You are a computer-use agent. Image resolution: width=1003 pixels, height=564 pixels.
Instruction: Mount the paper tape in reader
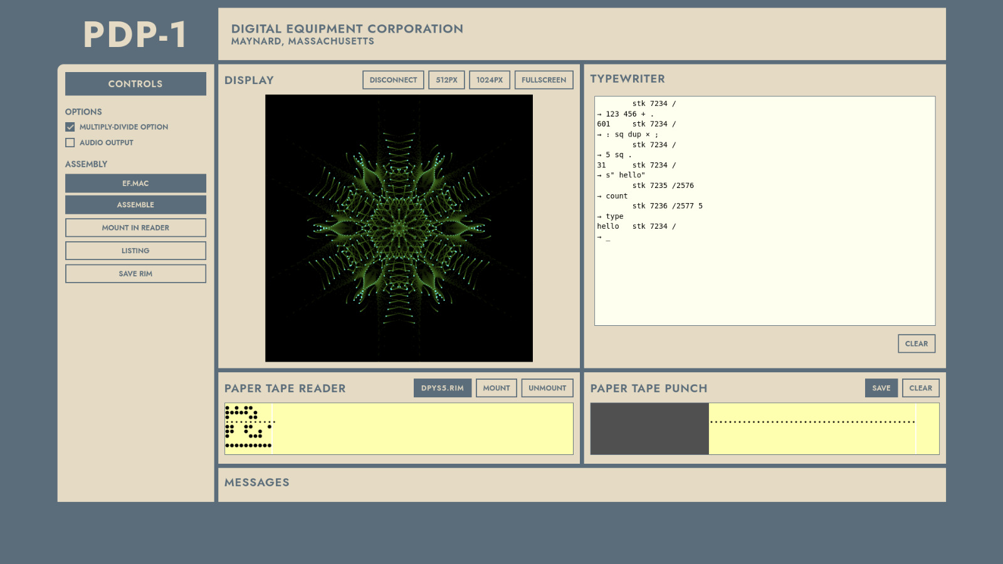click(x=496, y=389)
